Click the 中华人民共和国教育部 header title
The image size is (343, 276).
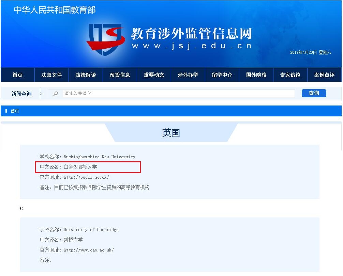(x=55, y=10)
